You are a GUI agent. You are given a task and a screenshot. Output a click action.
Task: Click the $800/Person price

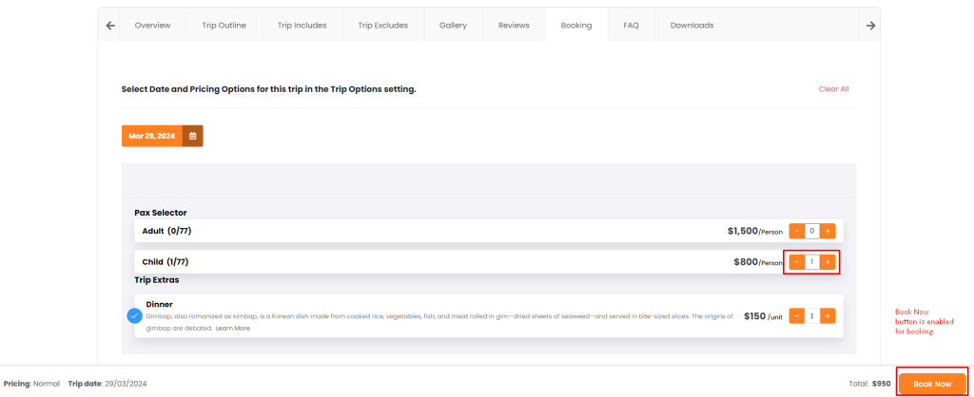click(758, 262)
